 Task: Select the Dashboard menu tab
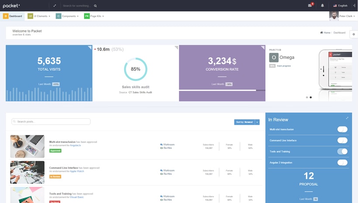pyautogui.click(x=13, y=16)
